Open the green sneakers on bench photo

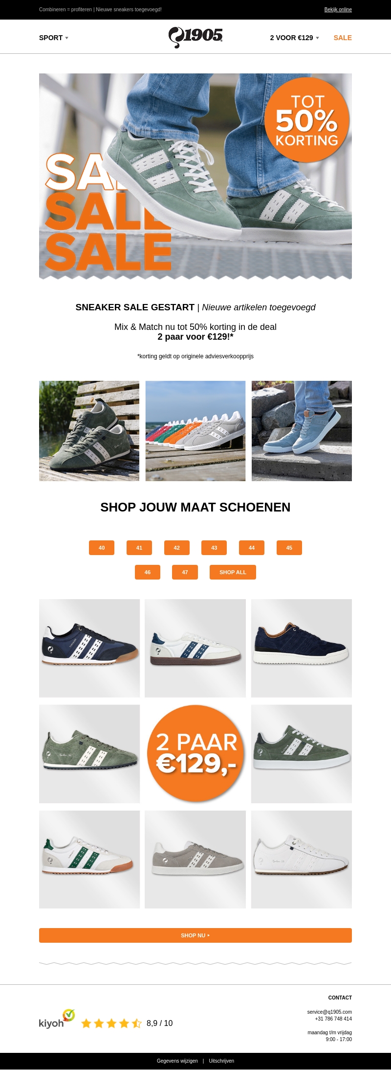[89, 431]
